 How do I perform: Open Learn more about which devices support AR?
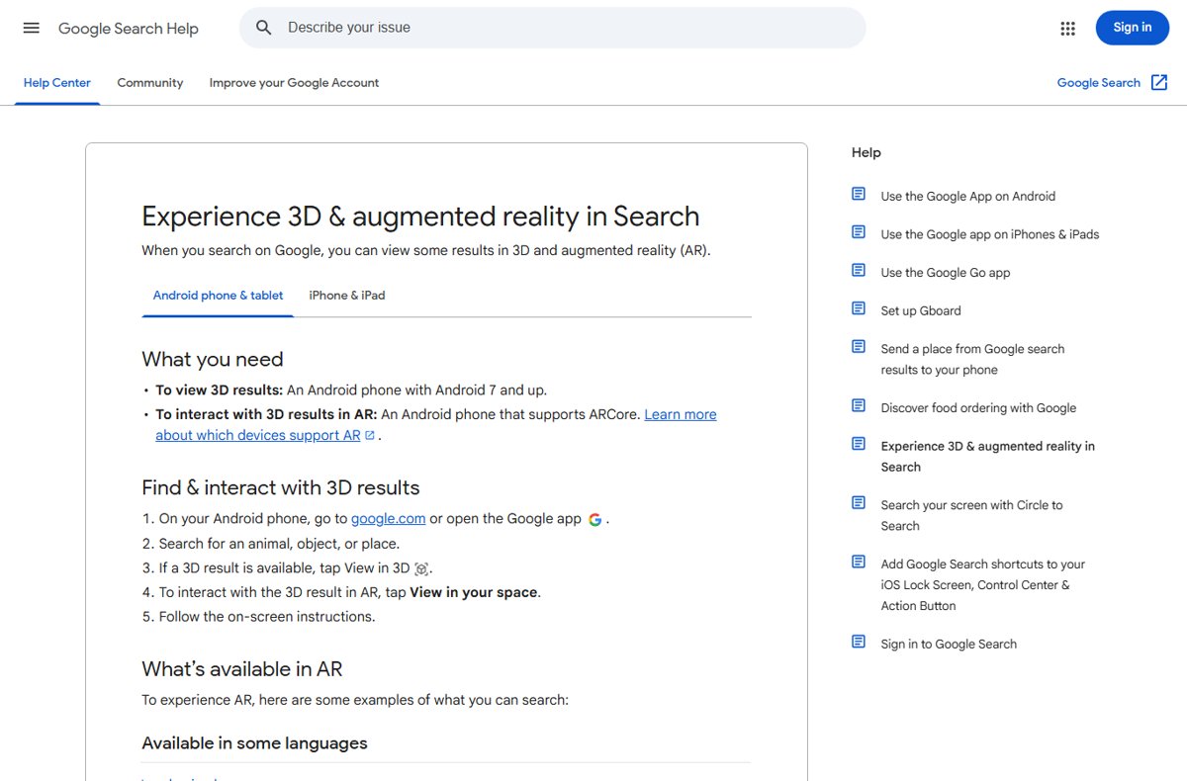click(x=436, y=425)
